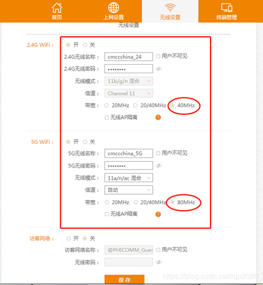263x285 pixels.
Task: Open the 上网设置 internet settings tab
Action: click(114, 11)
